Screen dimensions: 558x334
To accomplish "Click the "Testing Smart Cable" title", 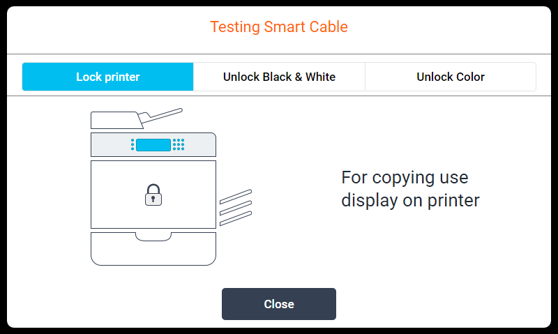I will click(x=279, y=27).
